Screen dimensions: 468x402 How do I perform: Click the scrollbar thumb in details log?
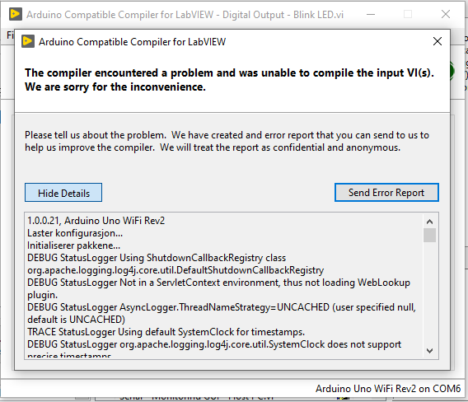click(429, 236)
